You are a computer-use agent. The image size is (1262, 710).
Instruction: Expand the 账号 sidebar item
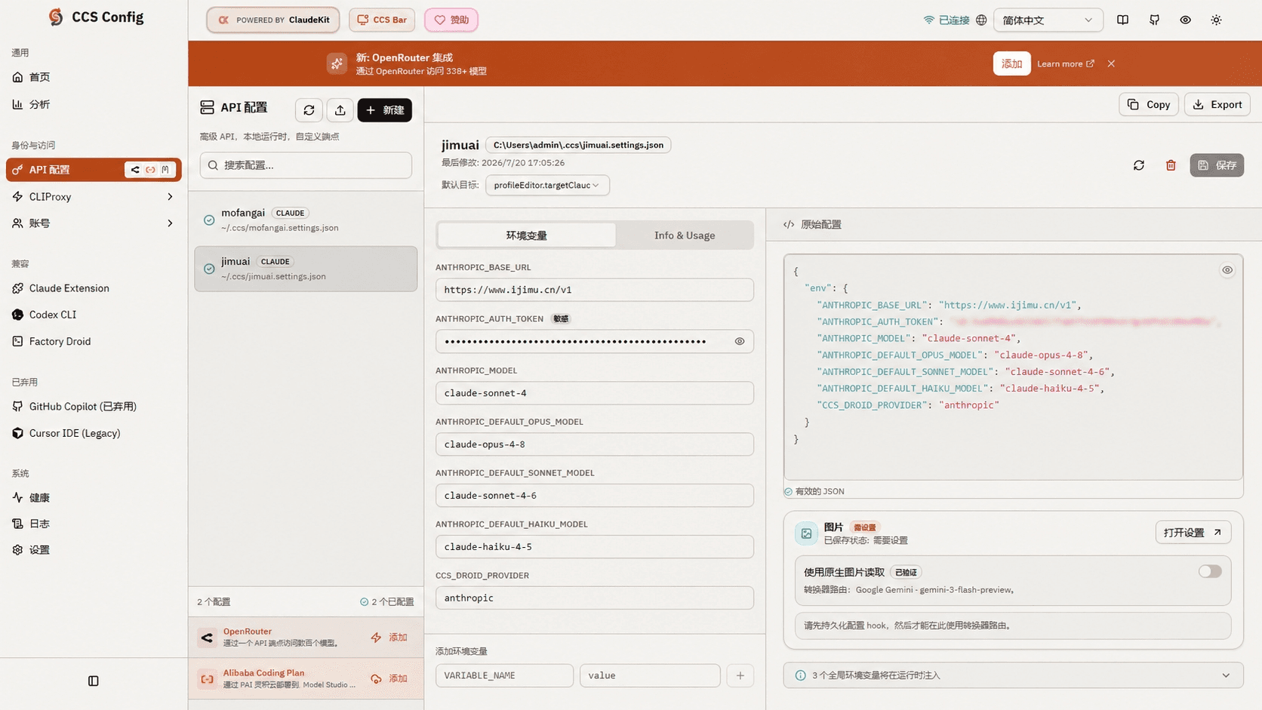(94, 223)
